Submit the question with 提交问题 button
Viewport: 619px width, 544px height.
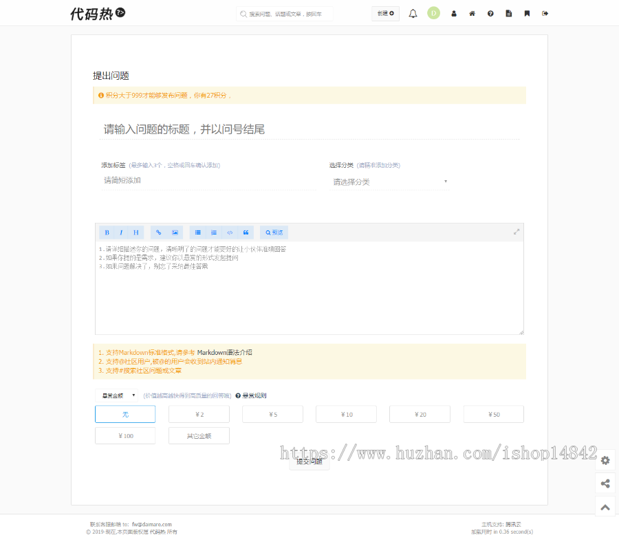pos(309,462)
